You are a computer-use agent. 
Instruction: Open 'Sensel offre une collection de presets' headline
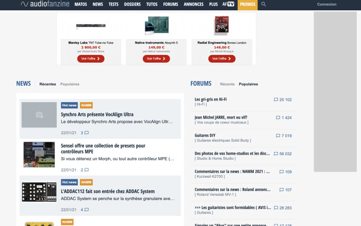[x=103, y=148]
